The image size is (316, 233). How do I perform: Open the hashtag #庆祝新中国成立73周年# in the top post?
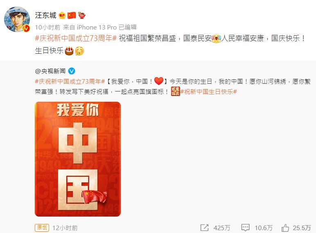[x=76, y=38]
